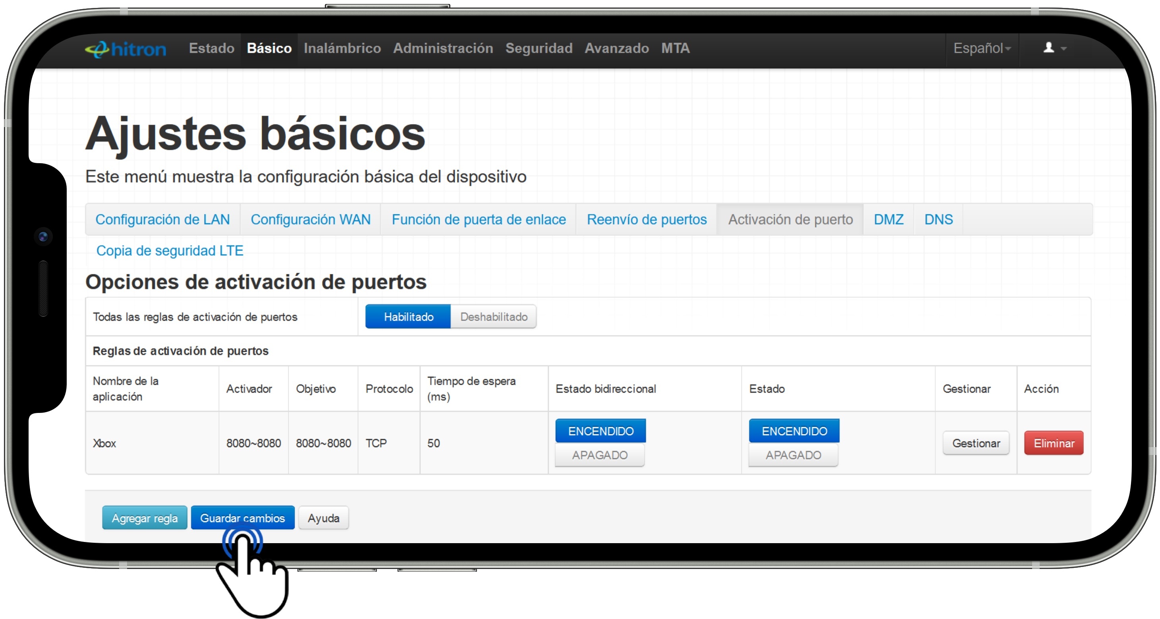Save changes with Guardar cambios
The width and height of the screenshot is (1160, 619).
[x=243, y=518]
